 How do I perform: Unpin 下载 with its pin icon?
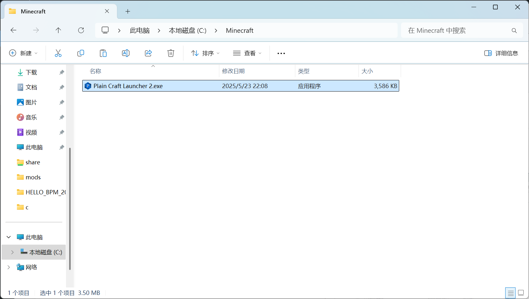[x=62, y=72]
